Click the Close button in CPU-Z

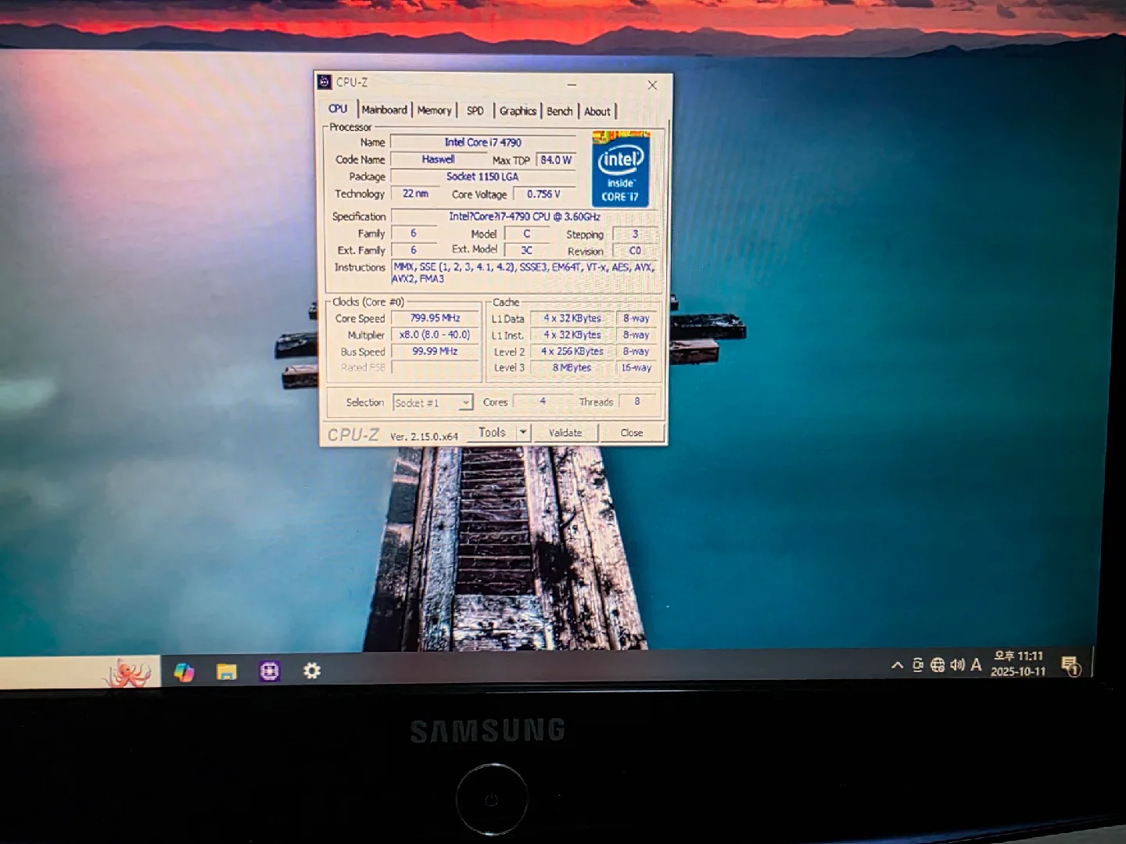[x=632, y=433]
